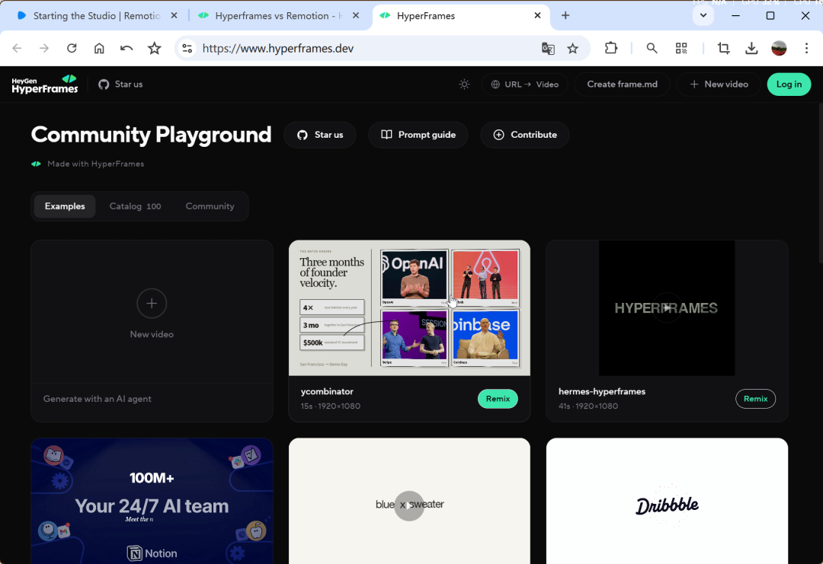Click the plus circle New video card
The width and height of the screenshot is (823, 564).
click(152, 303)
